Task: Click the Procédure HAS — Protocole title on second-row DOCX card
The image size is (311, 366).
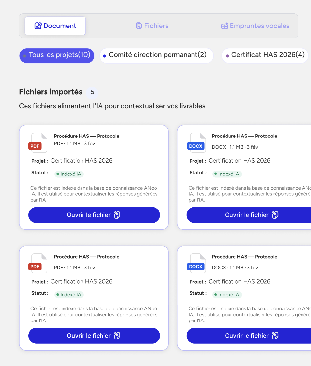Action: click(x=245, y=257)
